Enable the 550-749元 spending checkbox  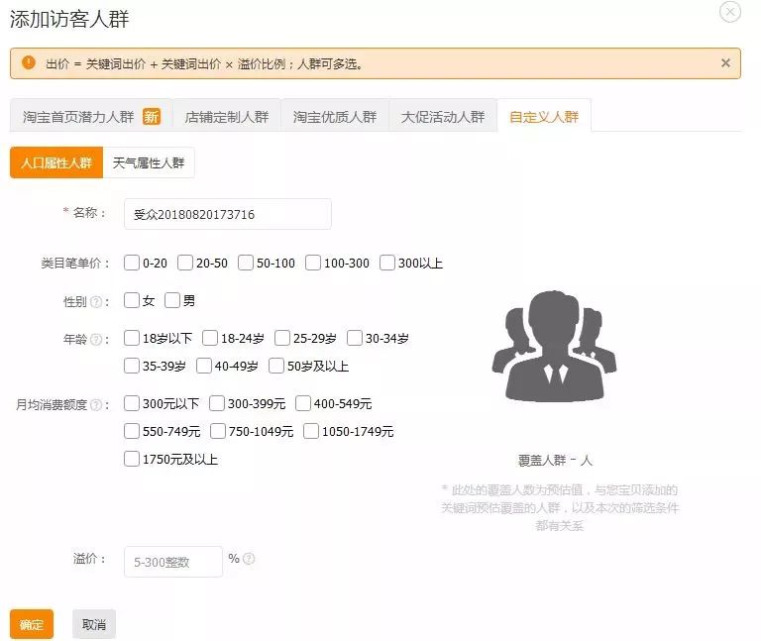point(132,431)
